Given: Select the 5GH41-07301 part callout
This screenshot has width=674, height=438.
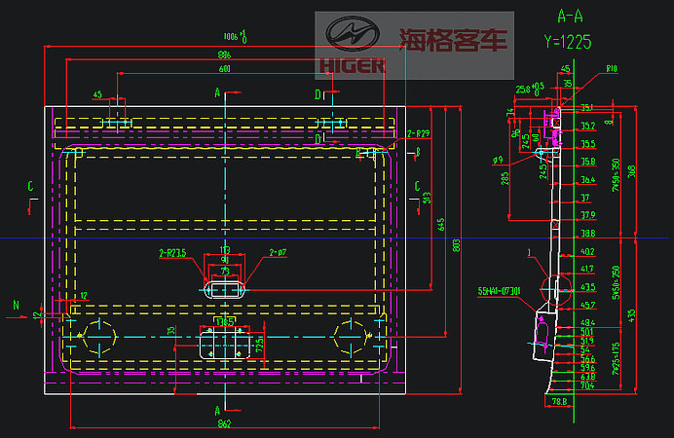Looking at the screenshot, I should 499,290.
